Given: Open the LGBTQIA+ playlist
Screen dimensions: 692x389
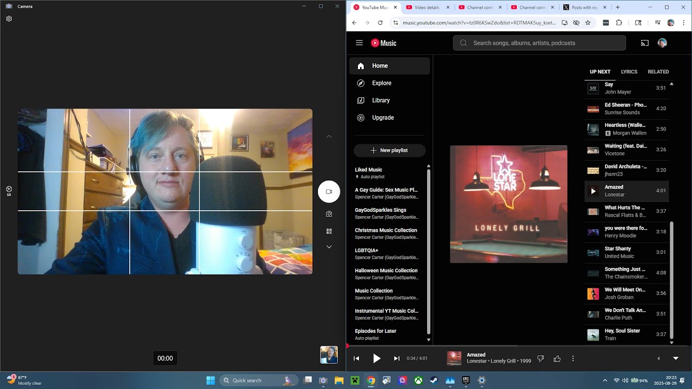Looking at the screenshot, I should [x=389, y=254].
